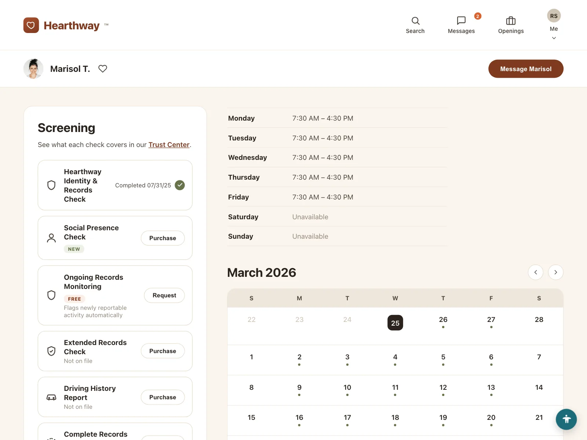Click the Hearthway heart logo icon
This screenshot has width=587, height=440.
coord(31,25)
